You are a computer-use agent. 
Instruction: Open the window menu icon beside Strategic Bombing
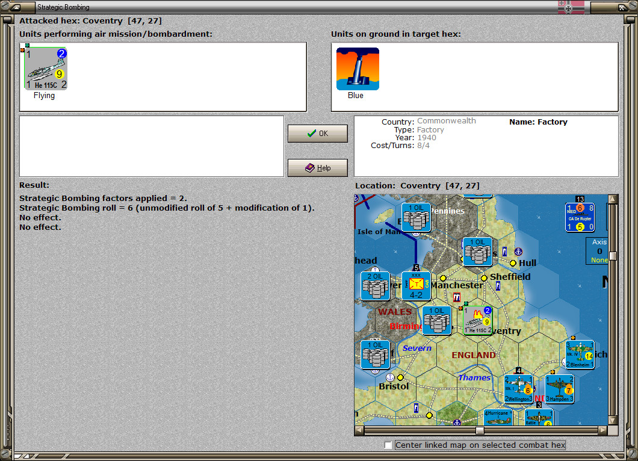point(15,7)
